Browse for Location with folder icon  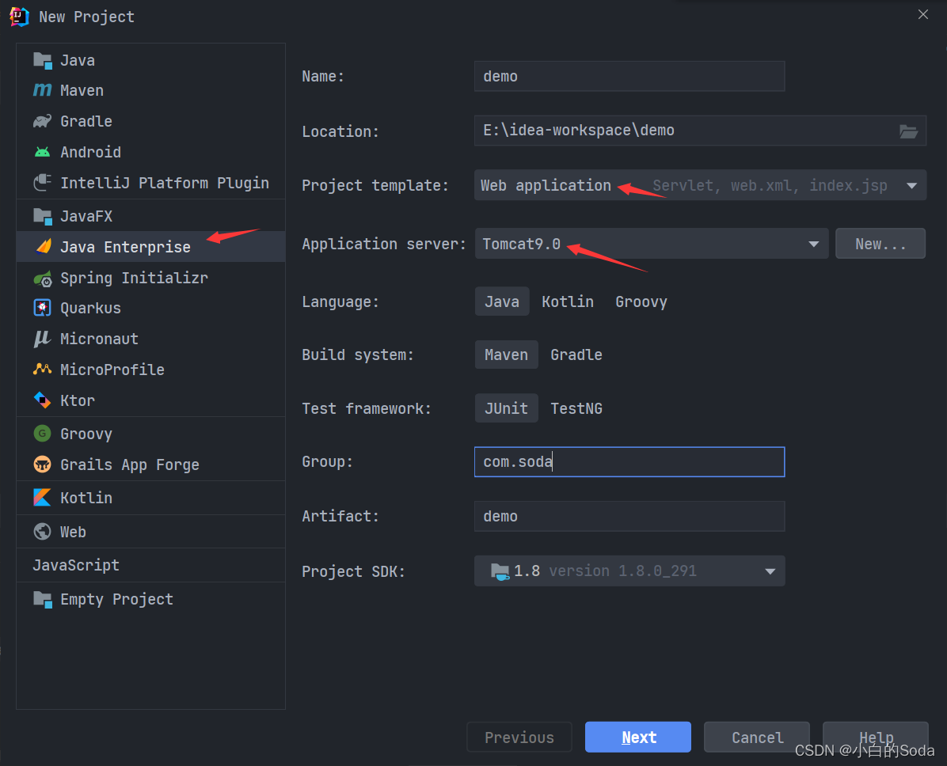(908, 131)
